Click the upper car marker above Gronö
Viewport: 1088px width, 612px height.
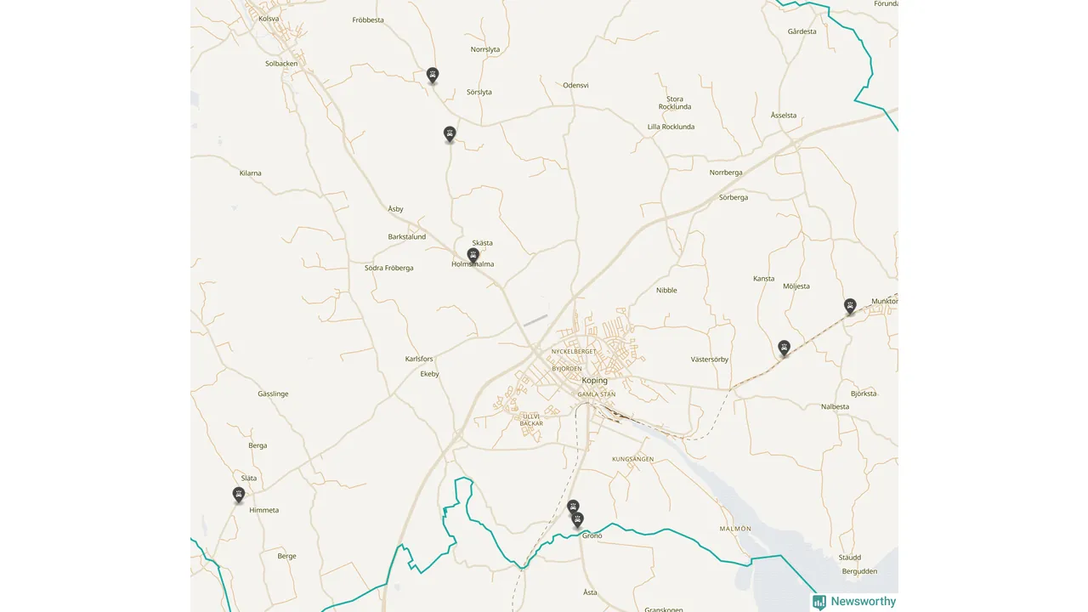coord(573,507)
